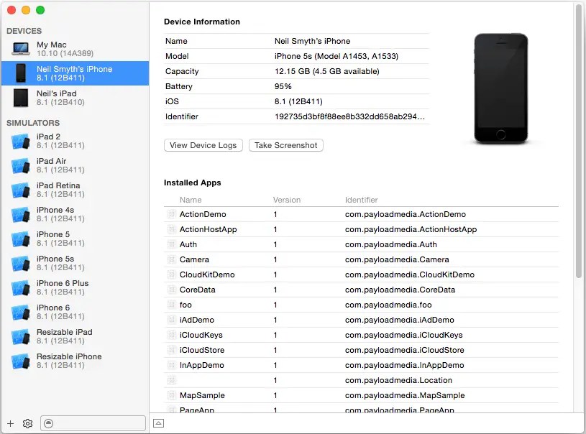Click the gear action menu icon
586x434 pixels.
[x=27, y=423]
